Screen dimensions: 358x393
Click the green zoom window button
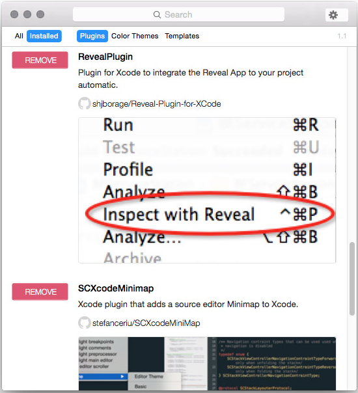tap(40, 14)
